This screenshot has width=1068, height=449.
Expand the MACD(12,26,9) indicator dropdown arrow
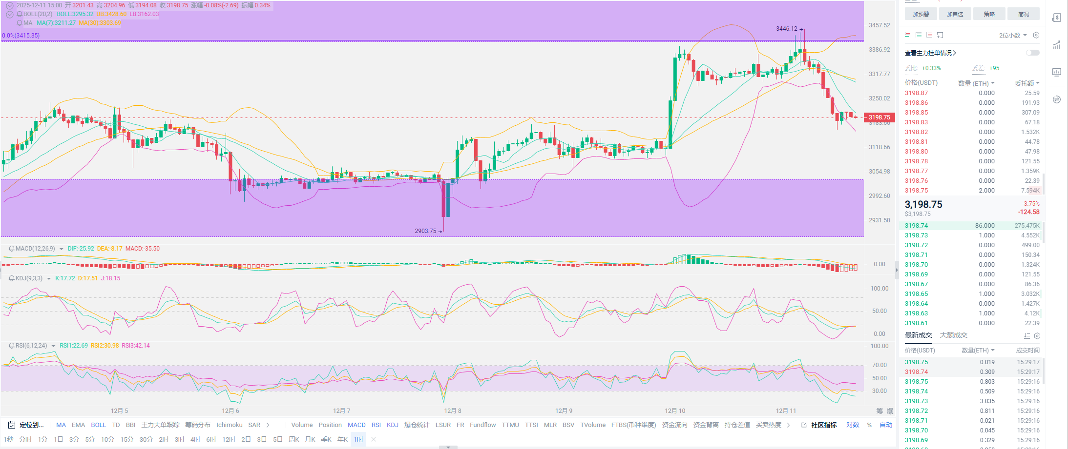[x=62, y=249]
